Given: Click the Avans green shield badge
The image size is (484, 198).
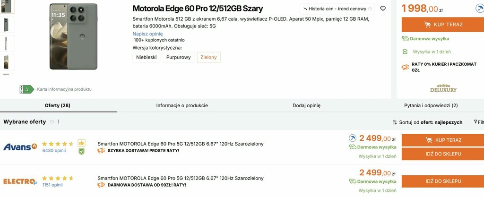Looking at the screenshot, I should tap(81, 151).
